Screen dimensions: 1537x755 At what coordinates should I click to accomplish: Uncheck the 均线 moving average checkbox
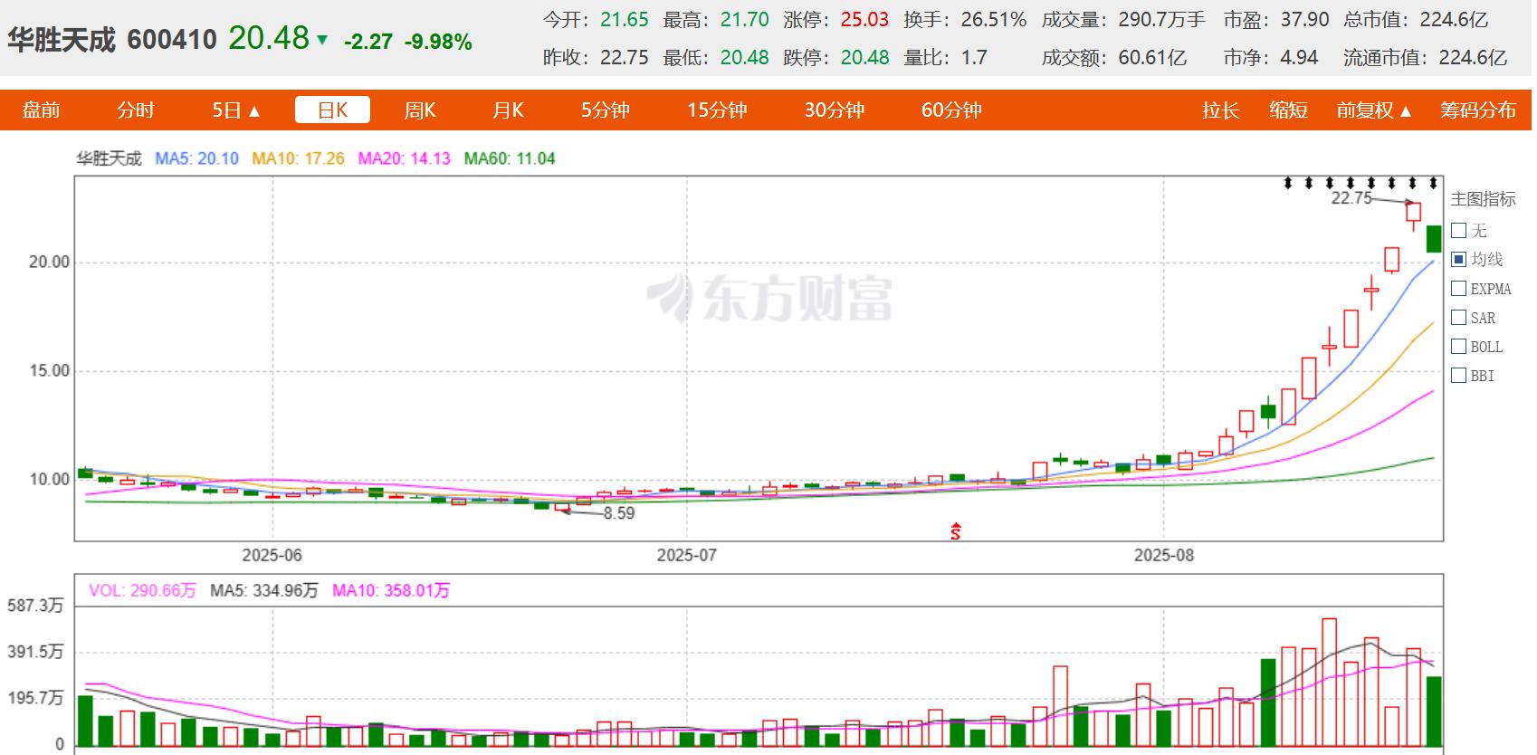1458,260
